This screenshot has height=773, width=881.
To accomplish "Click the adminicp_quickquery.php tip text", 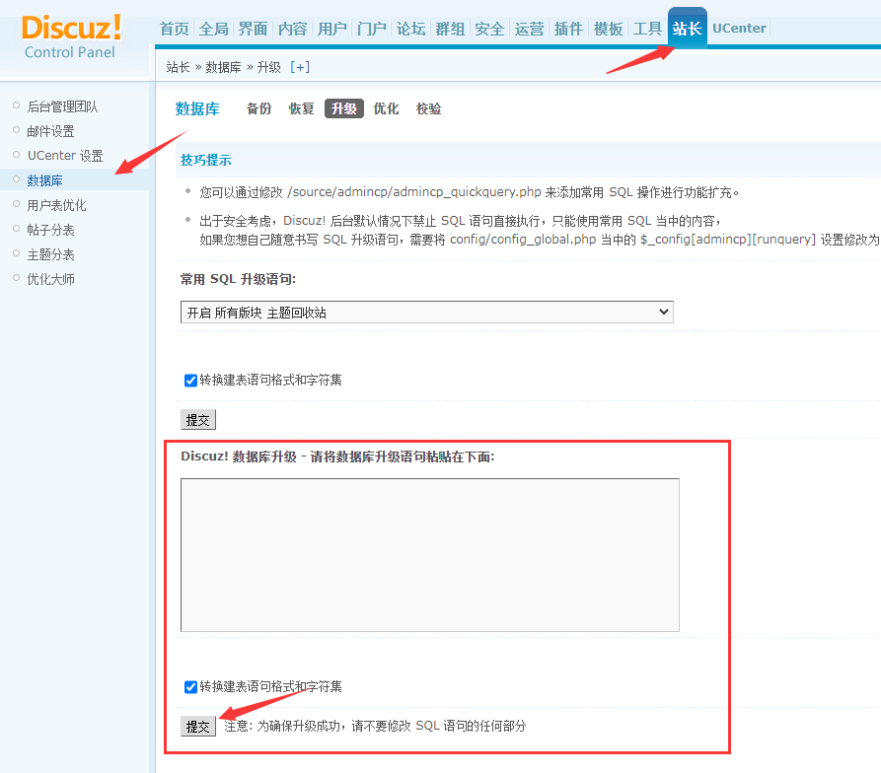I will coord(470,192).
